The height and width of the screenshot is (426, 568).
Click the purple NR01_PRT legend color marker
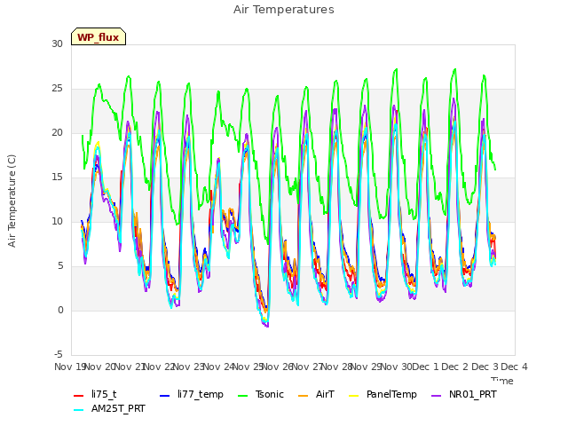(x=437, y=396)
